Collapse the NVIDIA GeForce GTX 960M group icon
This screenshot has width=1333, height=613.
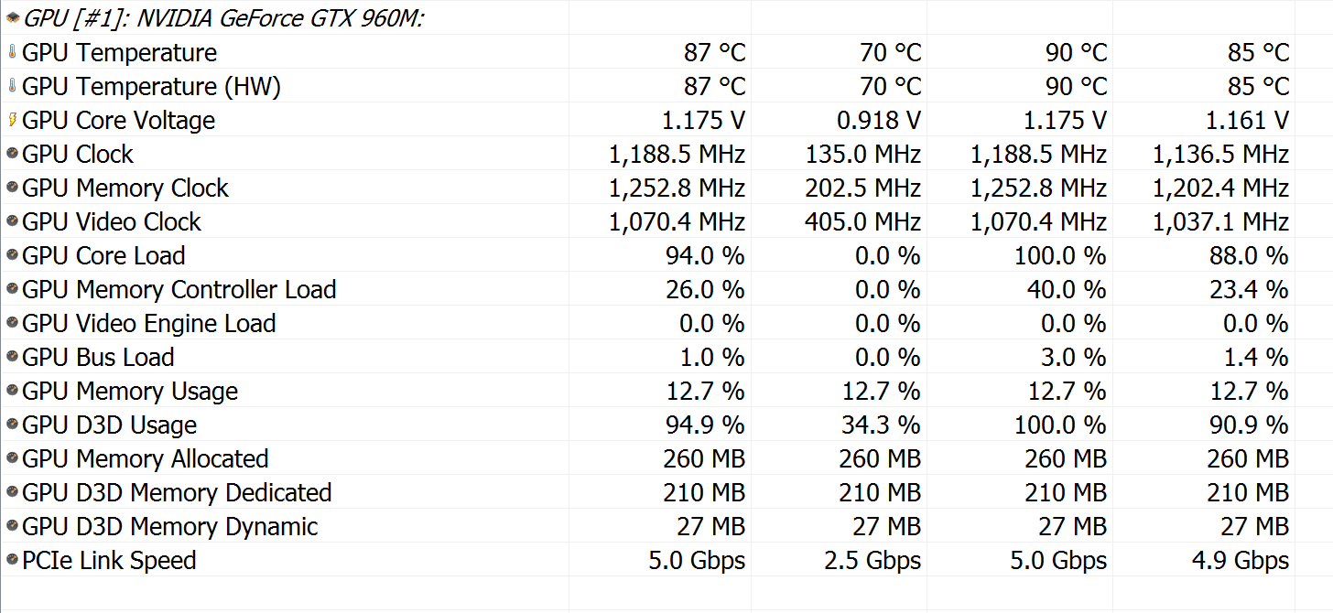[x=12, y=19]
